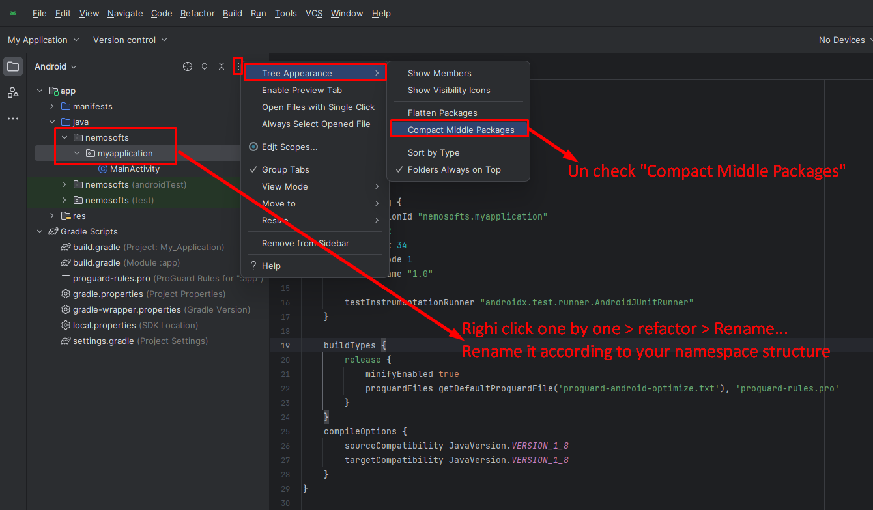873x510 pixels.
Task: Click Collapse All icon in project panel
Action: (222, 66)
